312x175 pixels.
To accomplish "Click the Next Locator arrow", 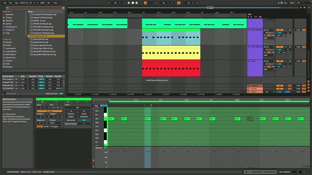I will [x=251, y=17].
